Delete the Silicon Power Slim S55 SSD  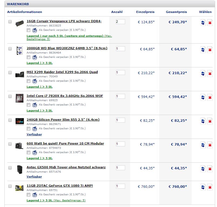point(210,121)
